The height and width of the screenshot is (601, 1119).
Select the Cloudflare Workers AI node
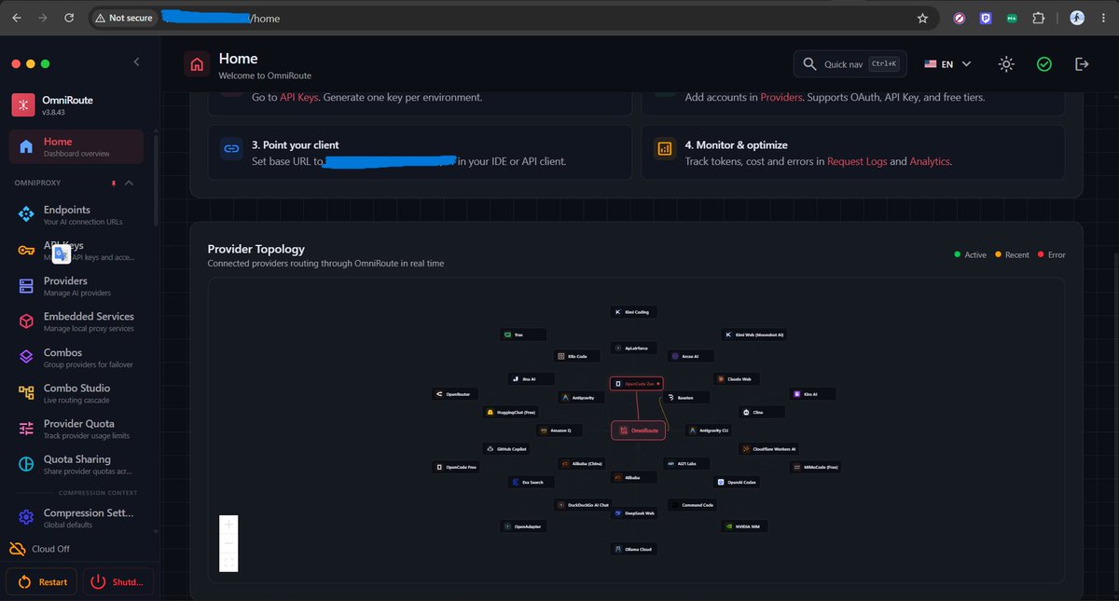click(x=769, y=448)
